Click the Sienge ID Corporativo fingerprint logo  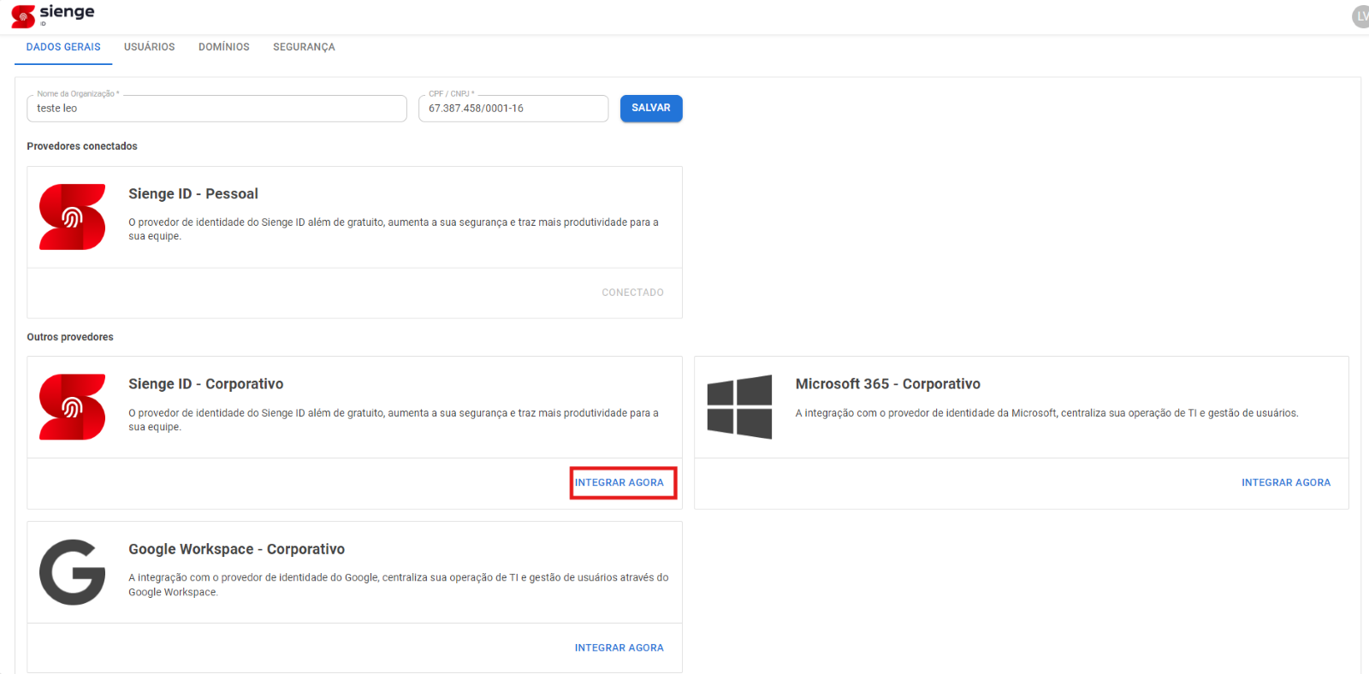[73, 407]
